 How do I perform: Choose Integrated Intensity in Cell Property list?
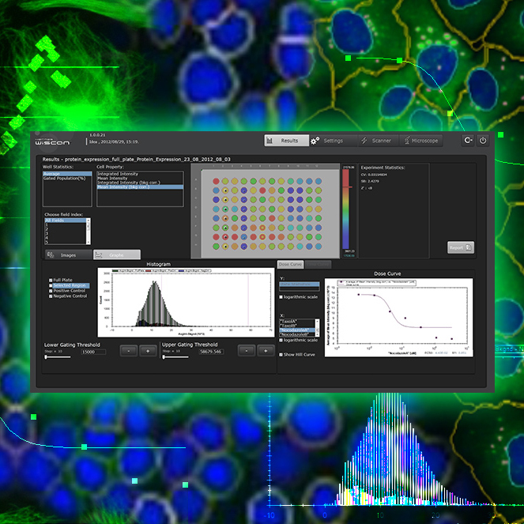coord(117,174)
